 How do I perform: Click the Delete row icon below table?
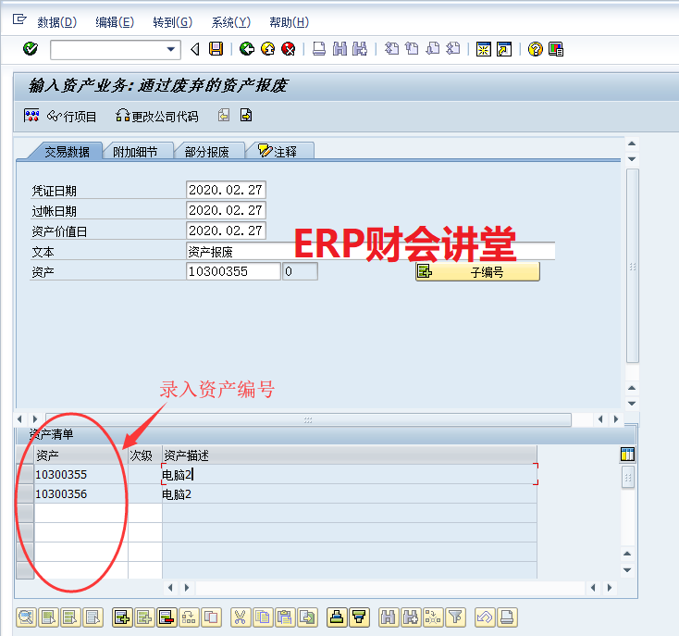(167, 617)
